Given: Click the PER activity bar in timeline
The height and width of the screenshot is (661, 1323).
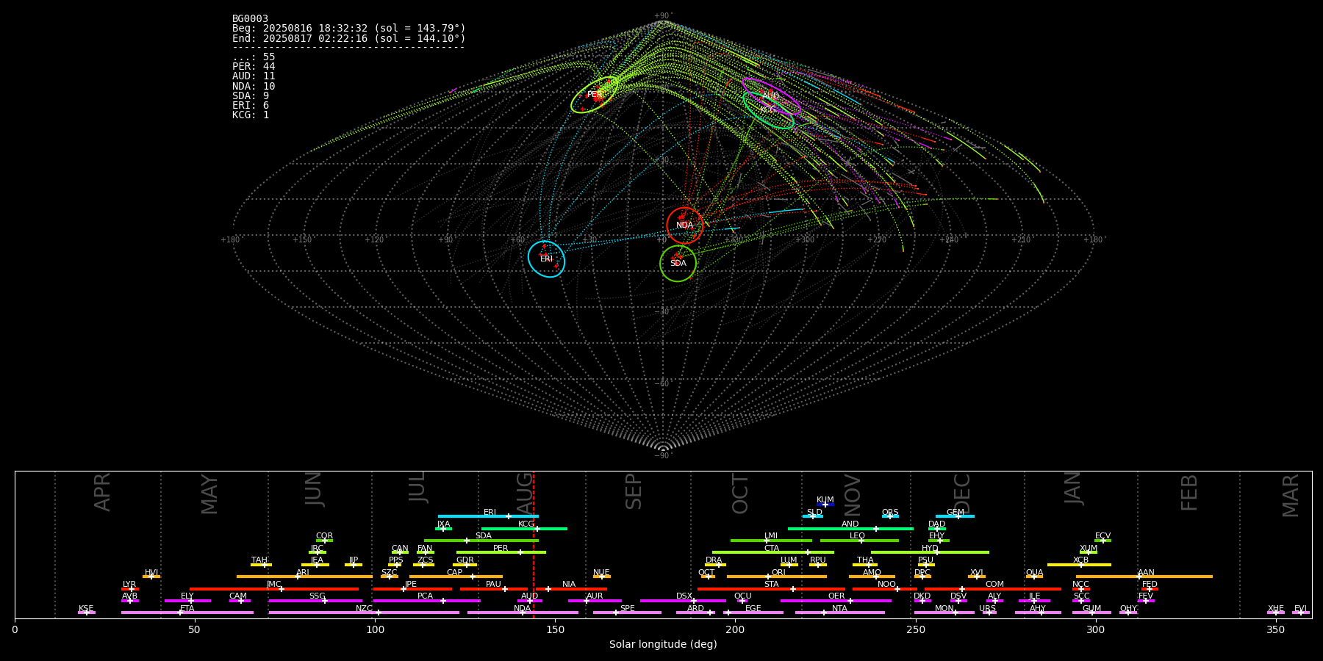Looking at the screenshot, I should click(x=501, y=552).
